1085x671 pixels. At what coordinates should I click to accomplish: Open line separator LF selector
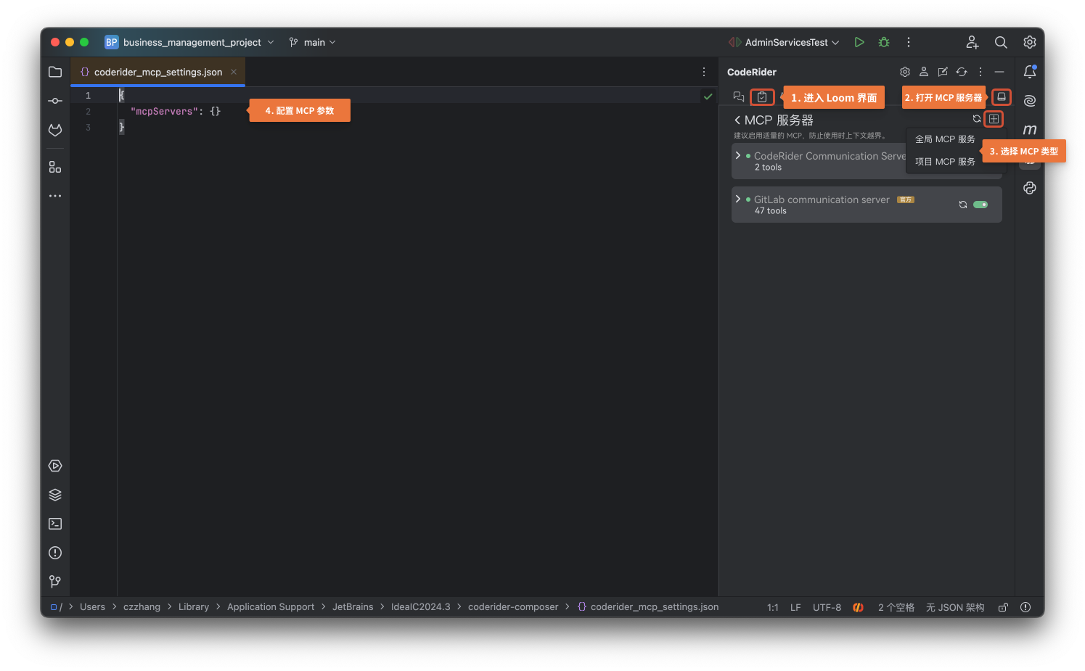[x=795, y=607]
